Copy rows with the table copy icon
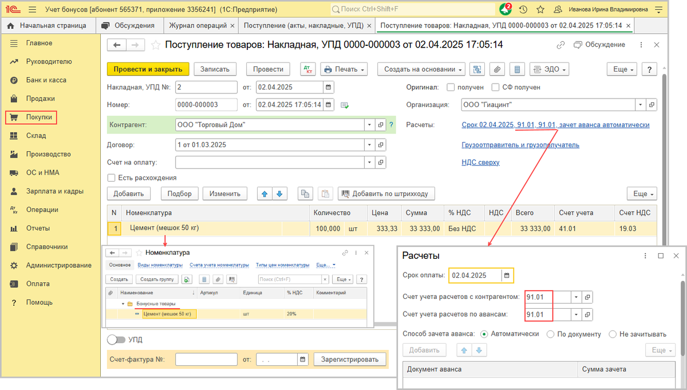687x390 pixels. [305, 194]
